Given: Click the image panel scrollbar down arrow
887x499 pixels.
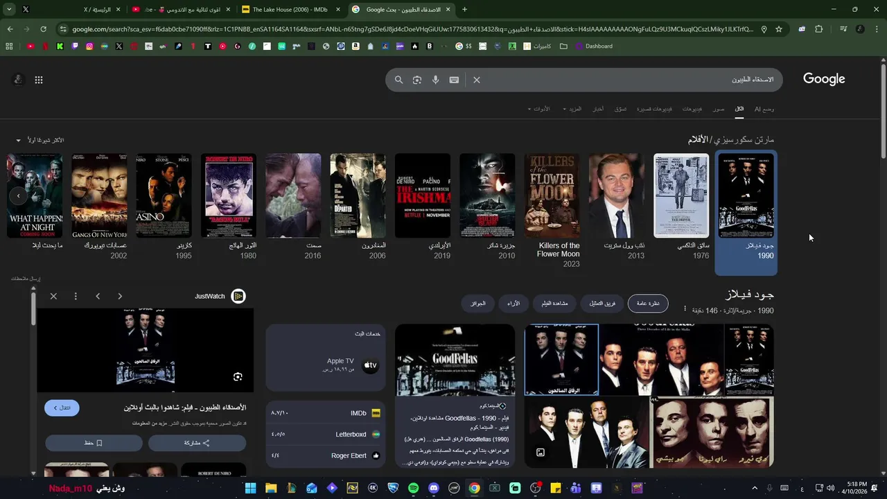Looking at the screenshot, I should click(33, 473).
